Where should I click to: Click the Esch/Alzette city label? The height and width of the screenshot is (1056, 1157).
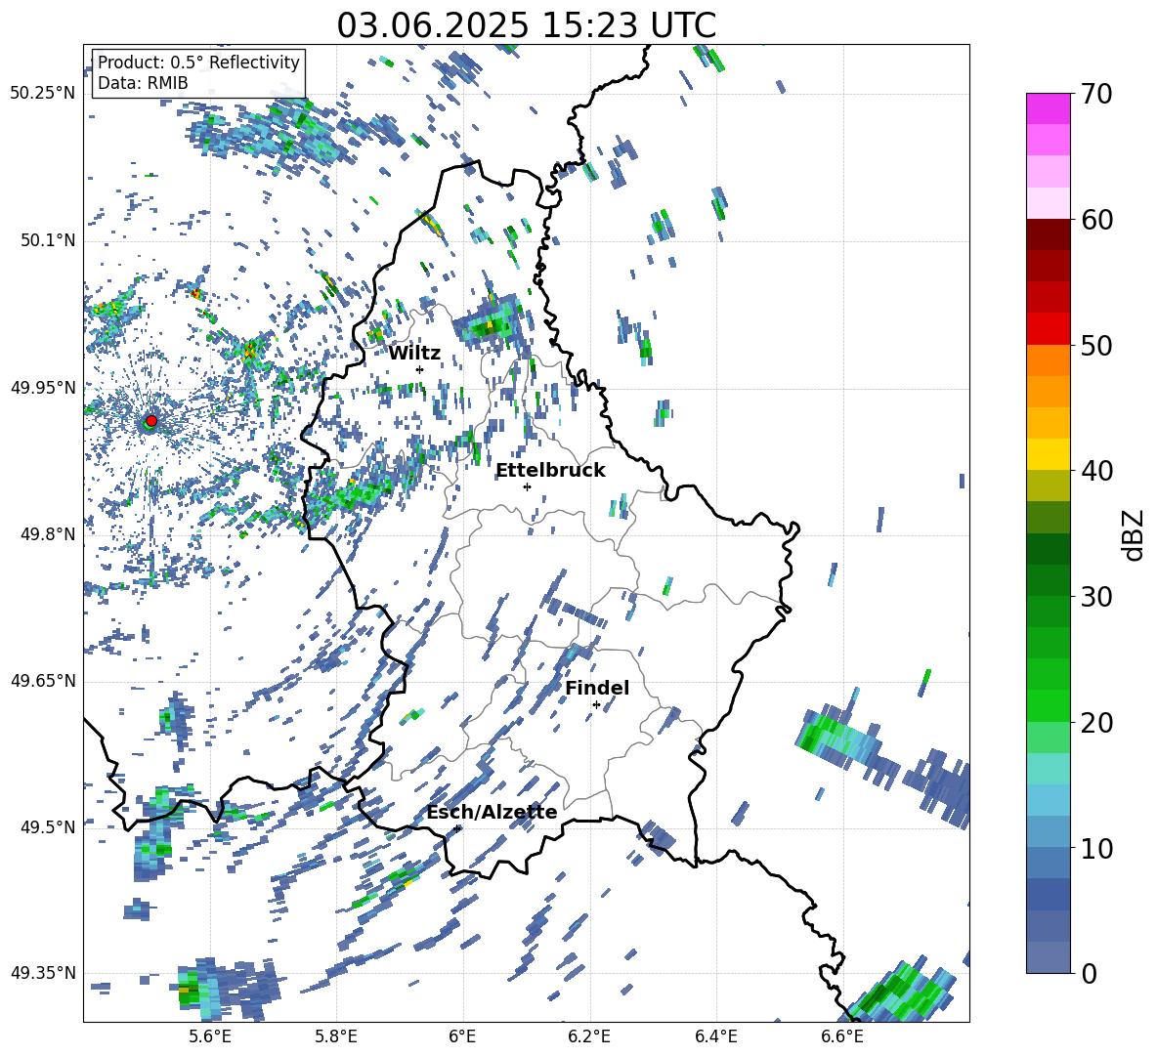click(x=492, y=813)
